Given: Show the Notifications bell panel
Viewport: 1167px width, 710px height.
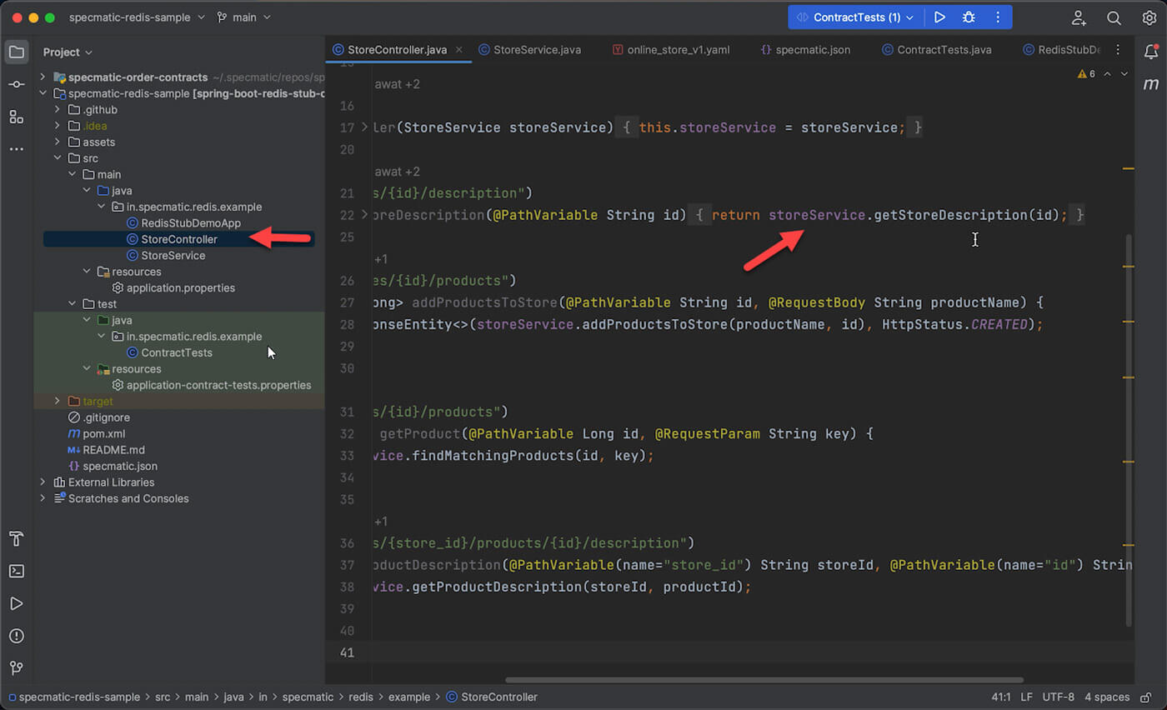Looking at the screenshot, I should (x=1151, y=51).
